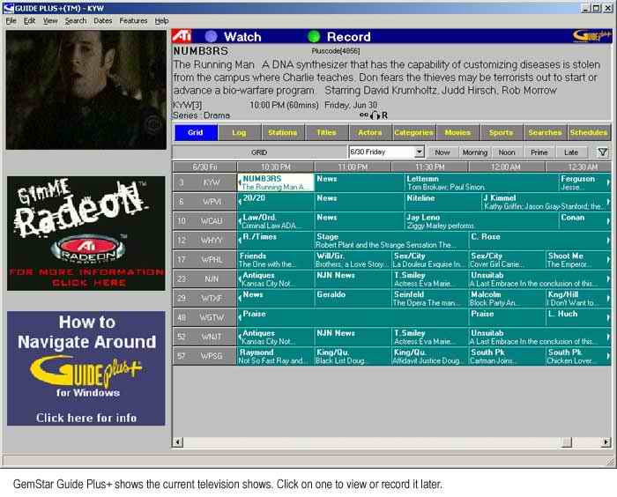
Task: Click the Late time button
Action: click(x=571, y=152)
